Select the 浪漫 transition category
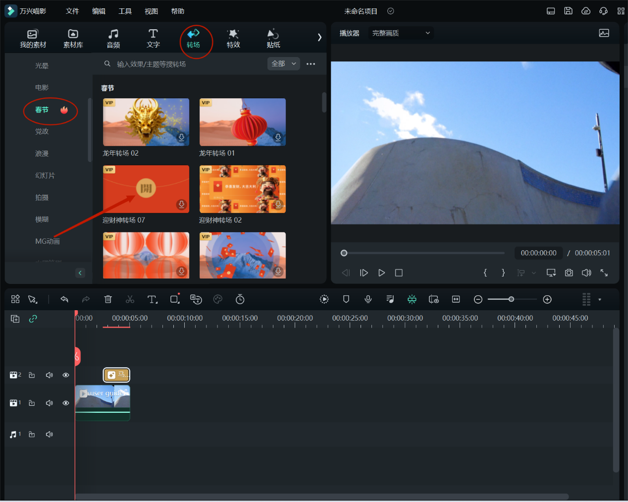The width and height of the screenshot is (628, 502). tap(42, 154)
